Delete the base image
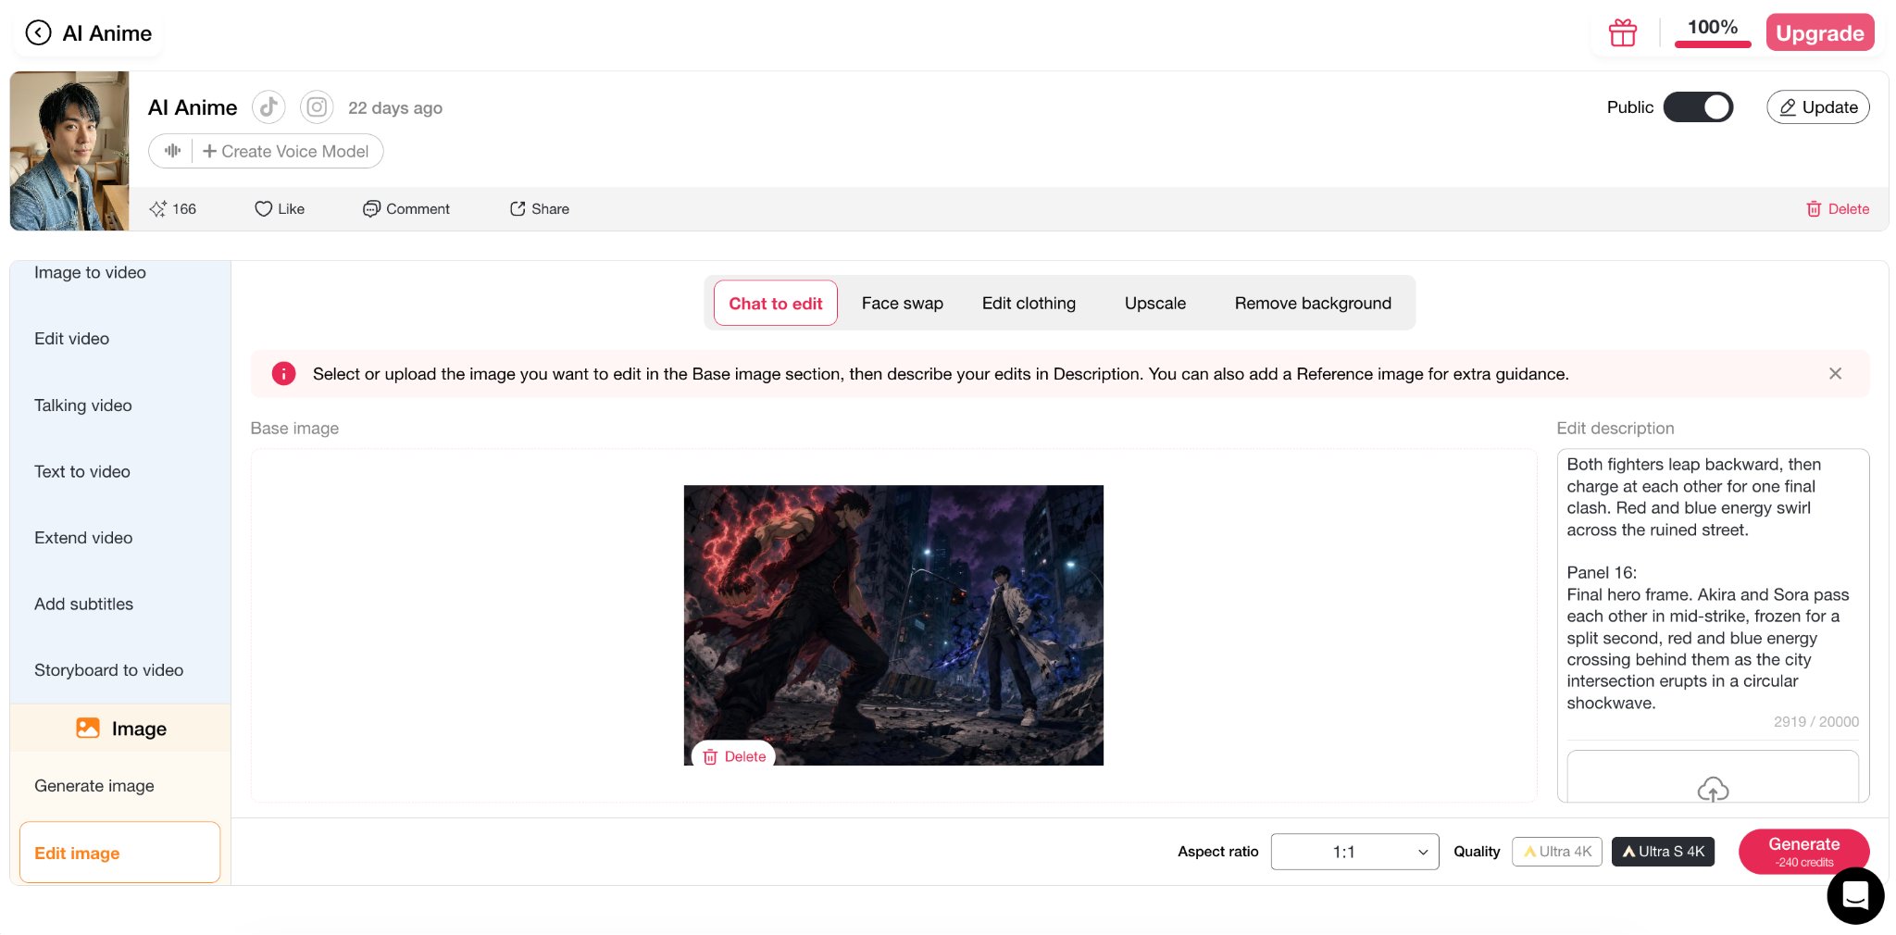This screenshot has width=1896, height=935. 734,756
